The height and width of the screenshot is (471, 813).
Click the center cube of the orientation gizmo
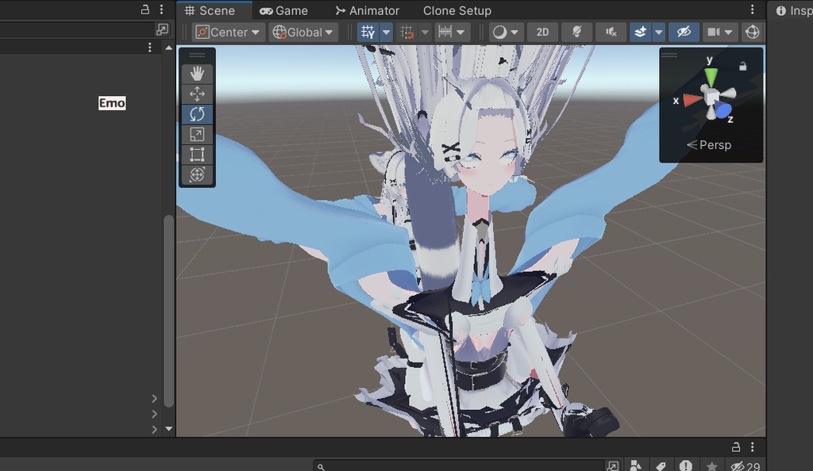(x=712, y=96)
